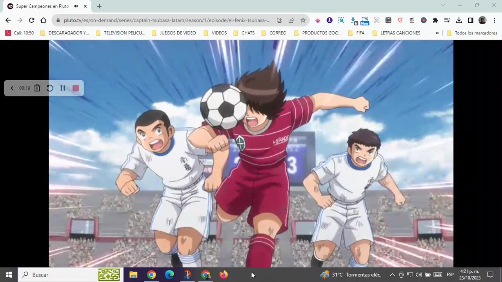Open Firefox from the taskbar
This screenshot has width=502, height=282.
tap(224, 275)
